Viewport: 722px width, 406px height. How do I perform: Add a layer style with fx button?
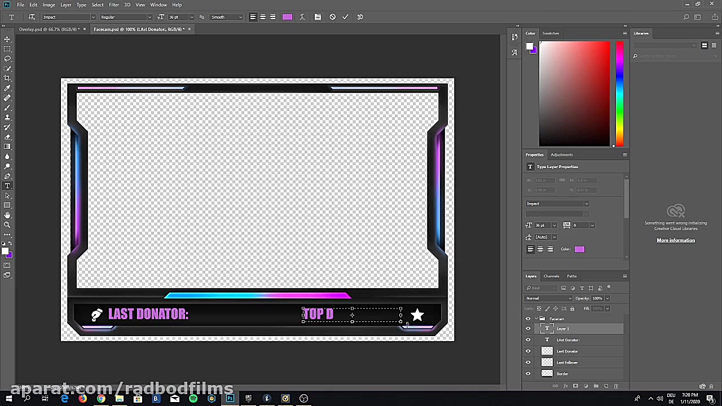point(565,386)
